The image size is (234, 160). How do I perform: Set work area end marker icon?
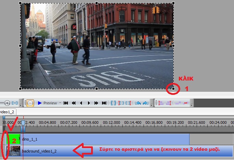click(128, 103)
